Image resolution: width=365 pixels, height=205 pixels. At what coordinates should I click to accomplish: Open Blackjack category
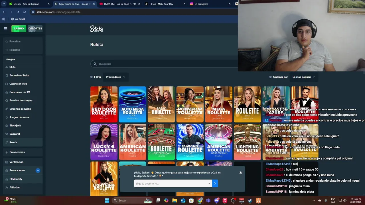pyautogui.click(x=23, y=126)
